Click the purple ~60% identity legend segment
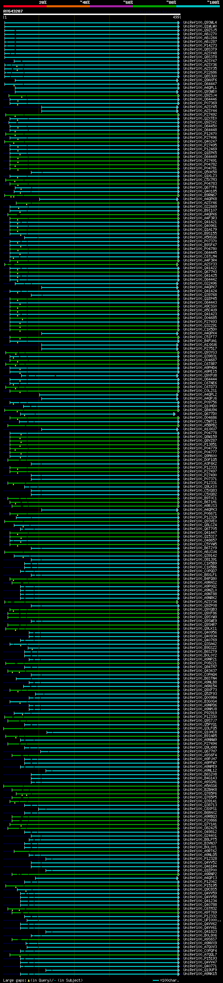Image resolution: width=223 pixels, height=983 pixels. (112, 6)
